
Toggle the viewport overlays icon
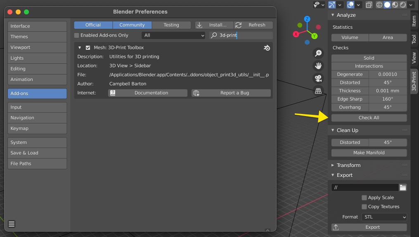(350, 5)
